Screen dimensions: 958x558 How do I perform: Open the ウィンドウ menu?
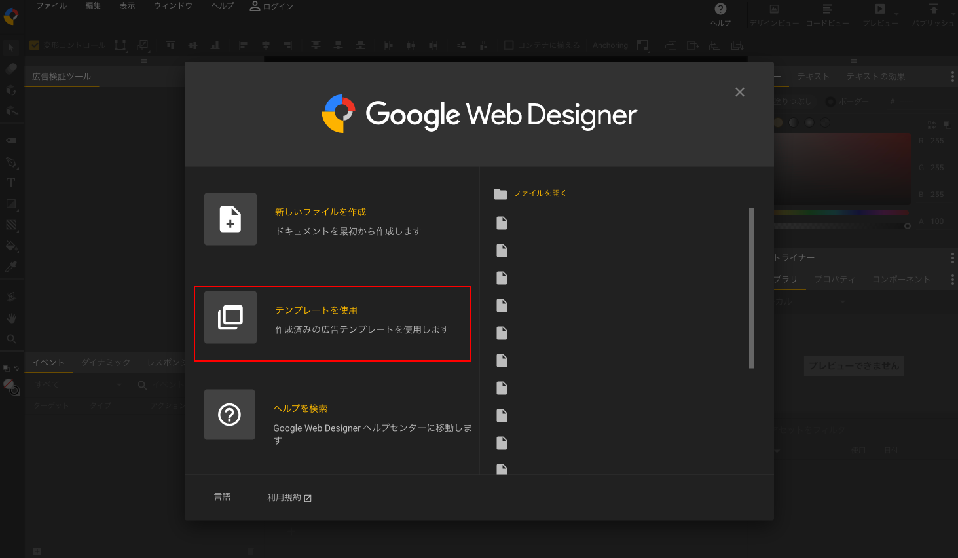click(x=173, y=6)
